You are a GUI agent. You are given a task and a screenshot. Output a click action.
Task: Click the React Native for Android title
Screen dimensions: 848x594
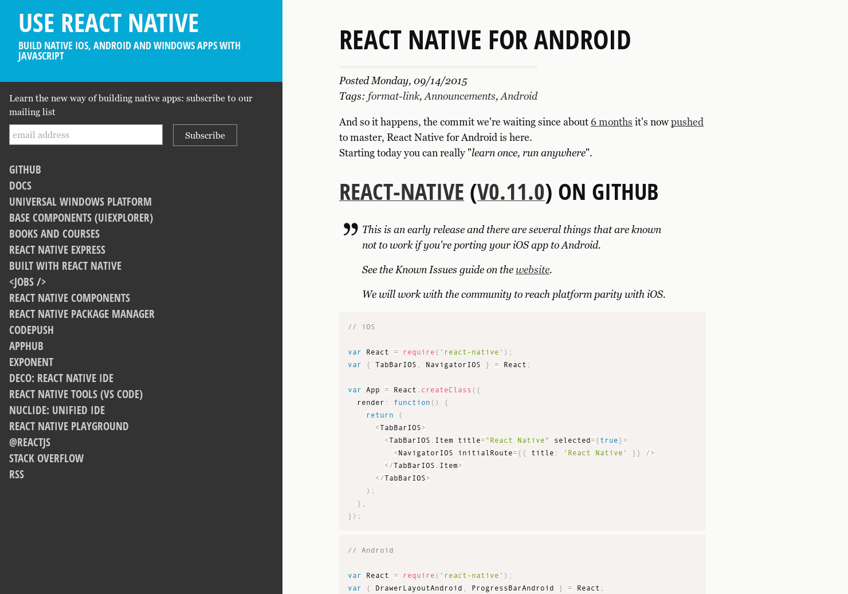[x=485, y=40]
